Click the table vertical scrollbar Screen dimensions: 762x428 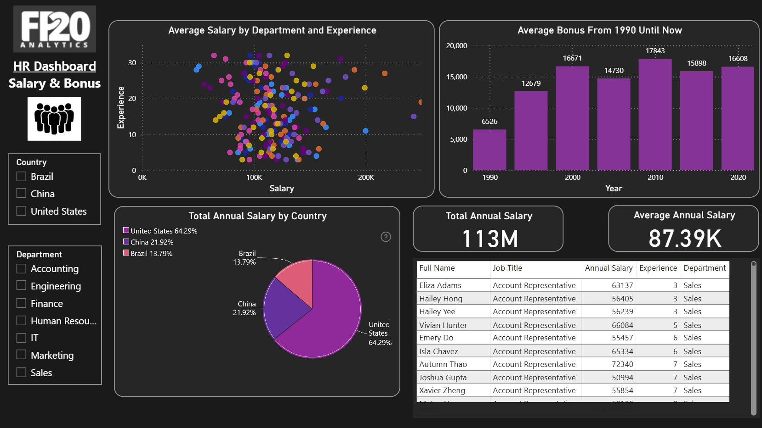(754, 339)
